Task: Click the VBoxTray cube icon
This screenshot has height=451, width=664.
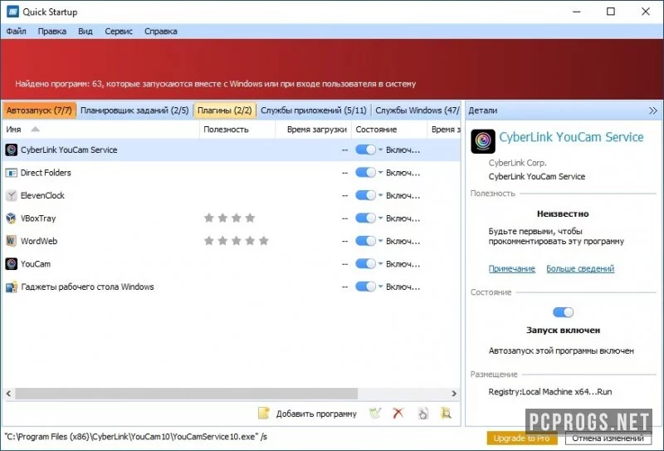Action: point(12,218)
